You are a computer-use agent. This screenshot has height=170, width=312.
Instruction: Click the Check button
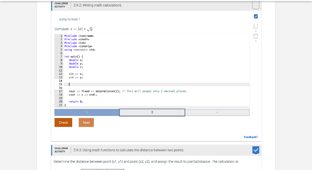(63, 123)
